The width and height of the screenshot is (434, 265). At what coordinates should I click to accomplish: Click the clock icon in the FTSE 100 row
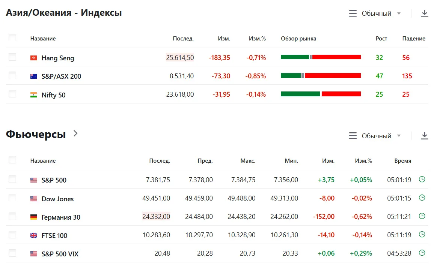click(422, 235)
